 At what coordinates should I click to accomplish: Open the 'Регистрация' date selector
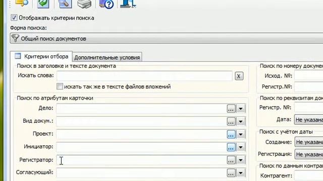309,154
